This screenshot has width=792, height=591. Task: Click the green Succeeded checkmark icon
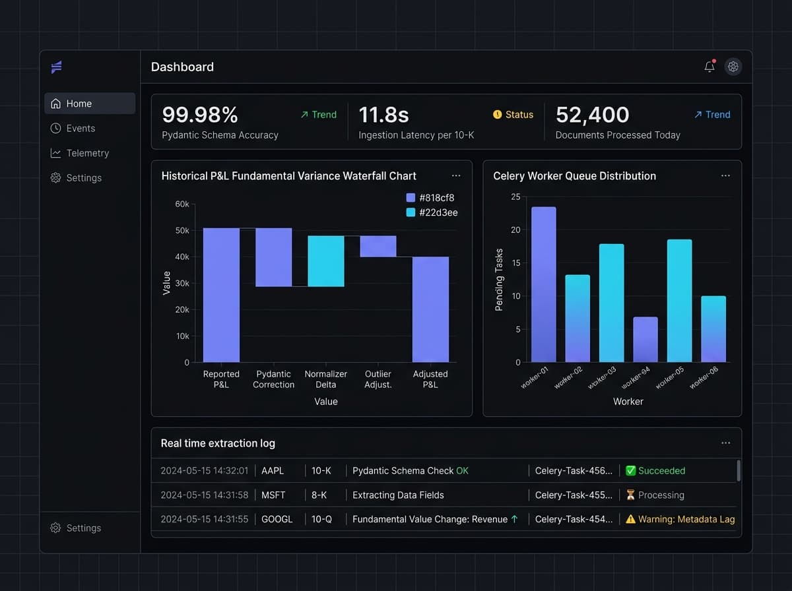click(630, 471)
